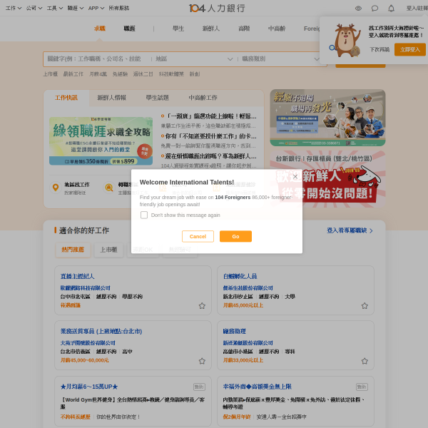
Task: Click the 104 人力銀行 logo
Action: [x=217, y=8]
